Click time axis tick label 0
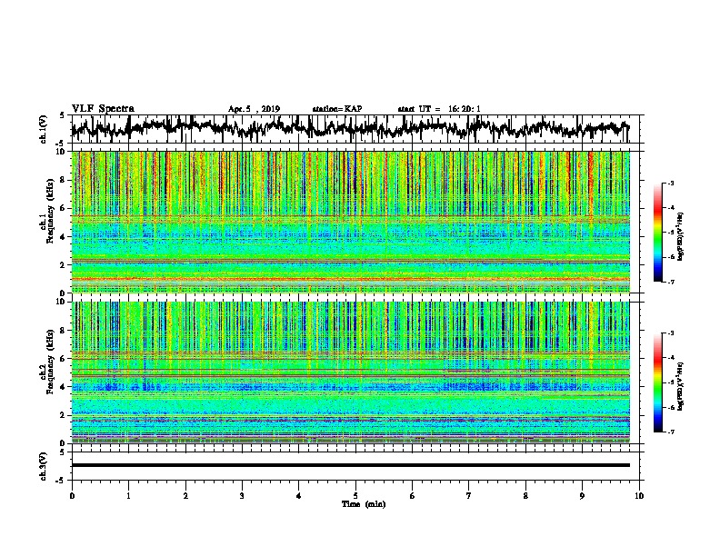The width and height of the screenshot is (720, 556). click(x=72, y=496)
